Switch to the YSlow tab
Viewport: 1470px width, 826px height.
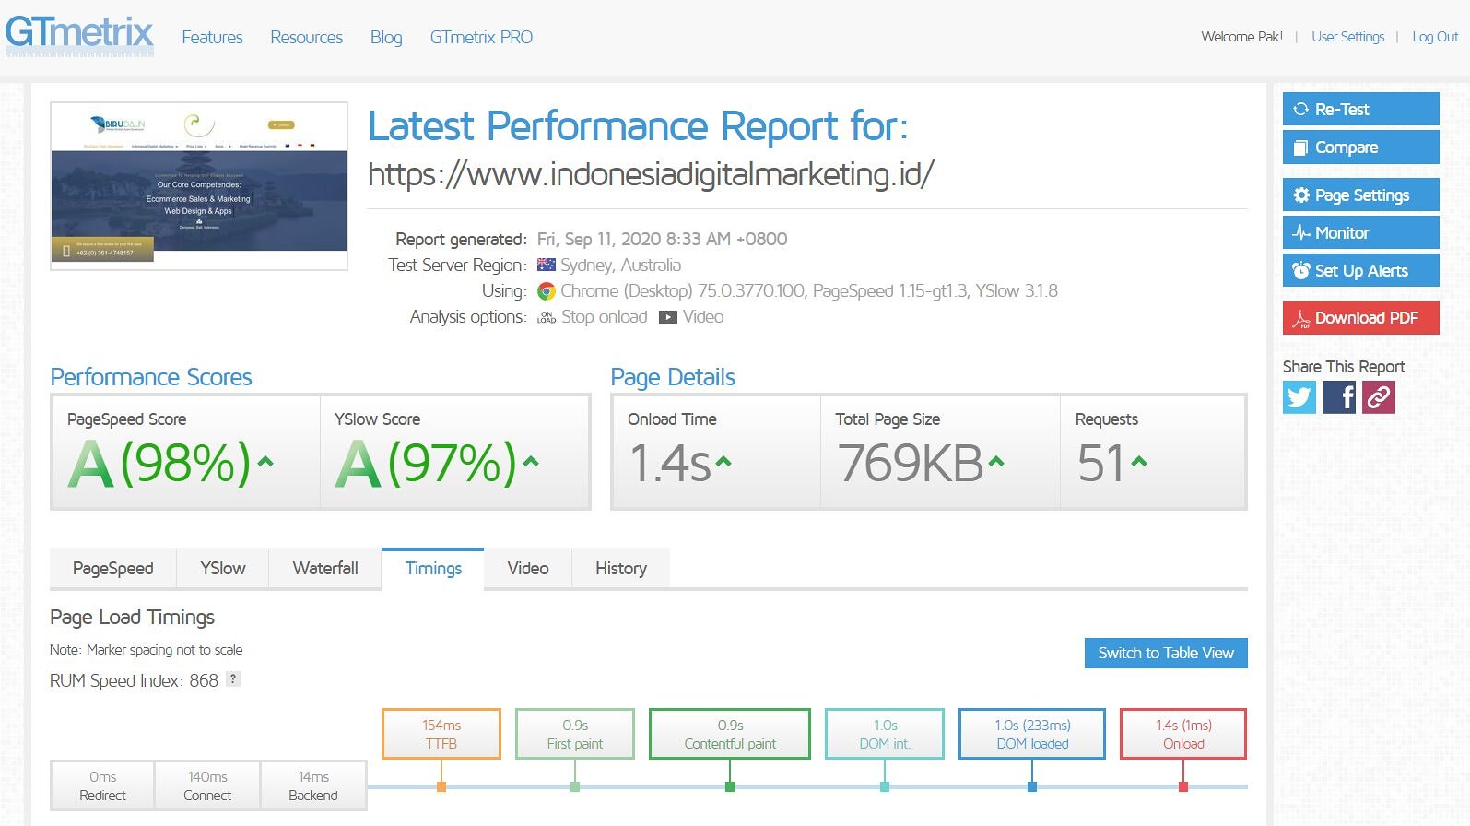[223, 569]
